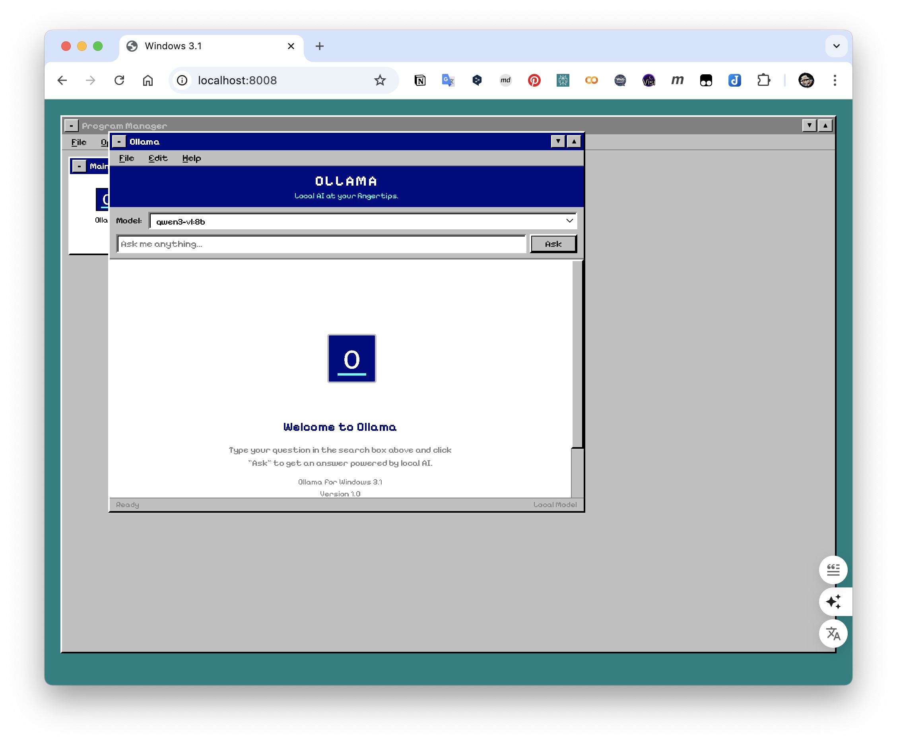Click the floating reading mode quotes icon
897x744 pixels.
coord(833,570)
